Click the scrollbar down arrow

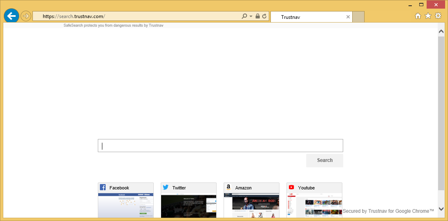click(x=441, y=209)
